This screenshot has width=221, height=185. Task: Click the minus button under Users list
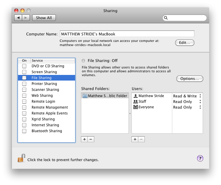point(141,139)
